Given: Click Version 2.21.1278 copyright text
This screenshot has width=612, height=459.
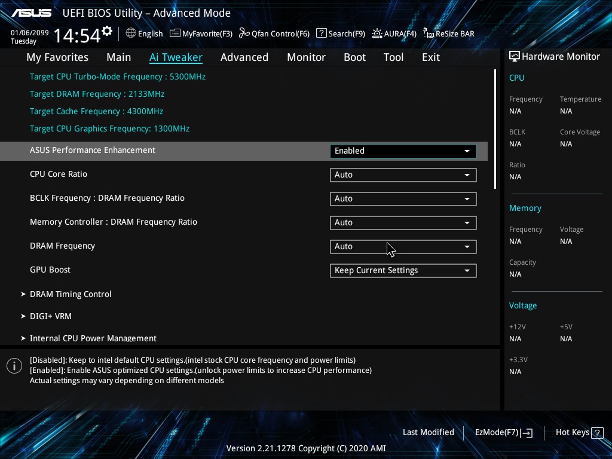Looking at the screenshot, I should tap(306, 448).
